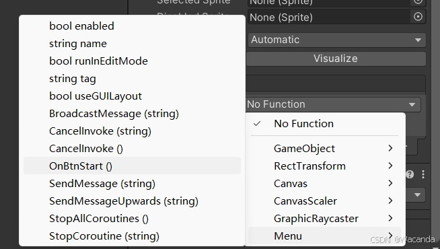Viewport: 440px width, 249px height.
Task: Open the No Function dropdown
Action: point(334,104)
